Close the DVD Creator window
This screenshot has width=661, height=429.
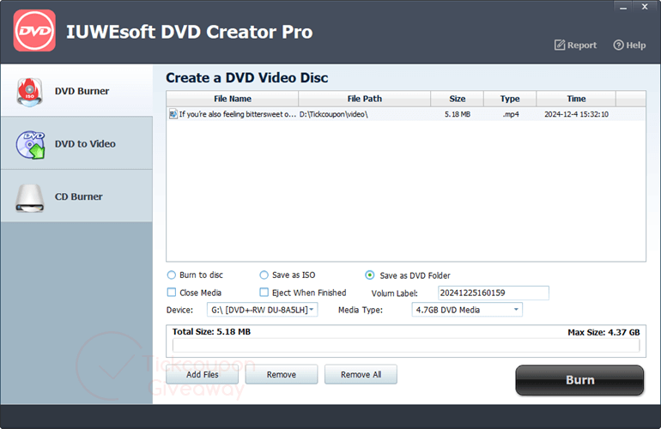645,7
